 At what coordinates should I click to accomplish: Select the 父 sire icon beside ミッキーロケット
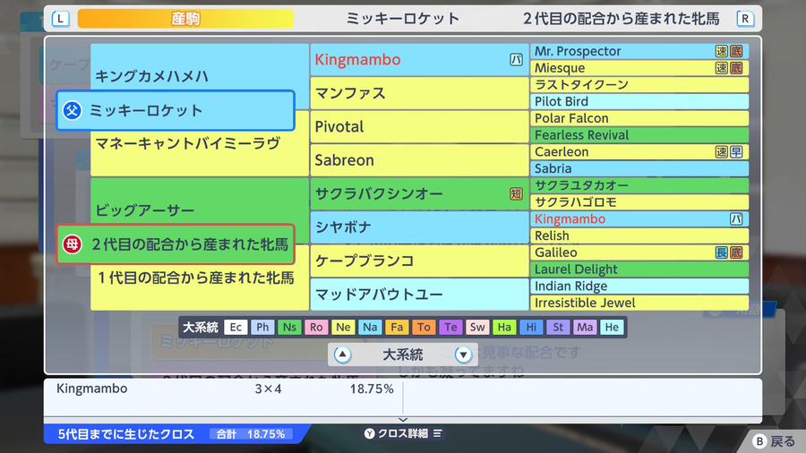coord(72,110)
